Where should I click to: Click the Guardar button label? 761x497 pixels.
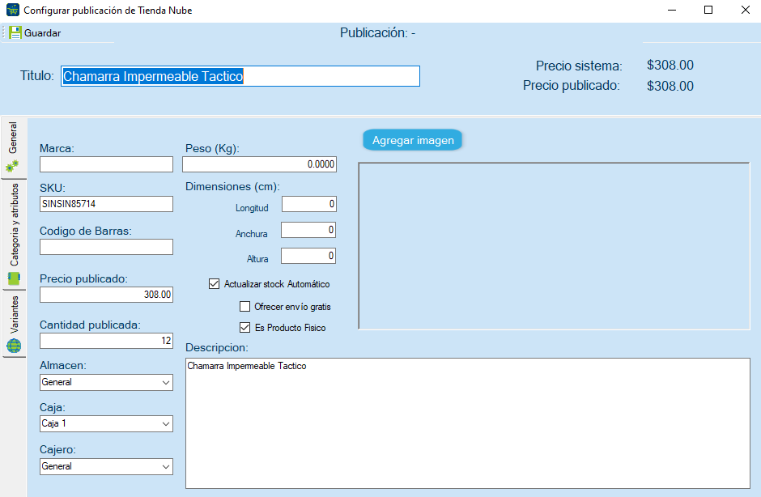(43, 33)
